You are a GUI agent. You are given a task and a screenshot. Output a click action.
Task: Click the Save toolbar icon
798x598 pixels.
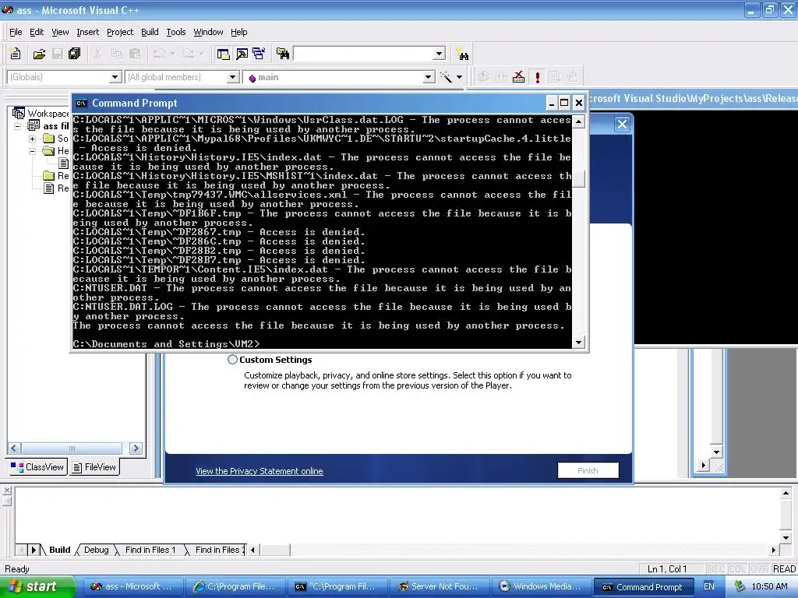coord(58,54)
